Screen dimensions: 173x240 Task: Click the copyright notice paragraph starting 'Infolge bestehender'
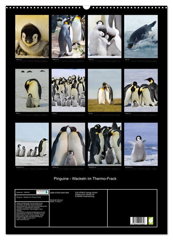tap(32, 207)
